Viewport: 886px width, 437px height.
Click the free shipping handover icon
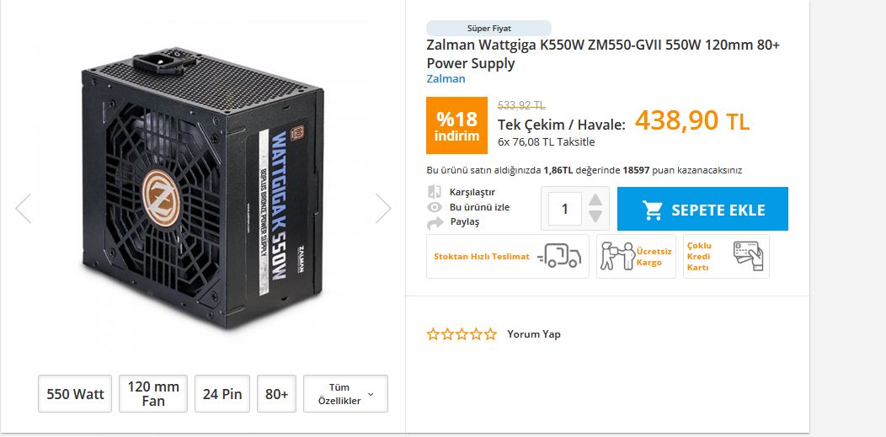[616, 256]
